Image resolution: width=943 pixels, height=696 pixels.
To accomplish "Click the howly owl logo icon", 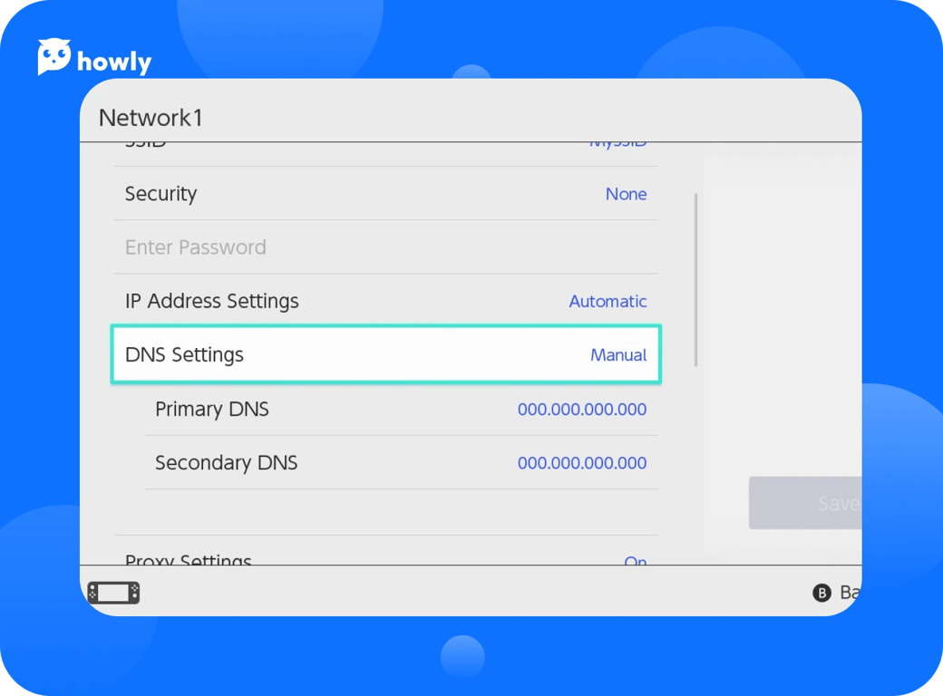I will tap(54, 57).
